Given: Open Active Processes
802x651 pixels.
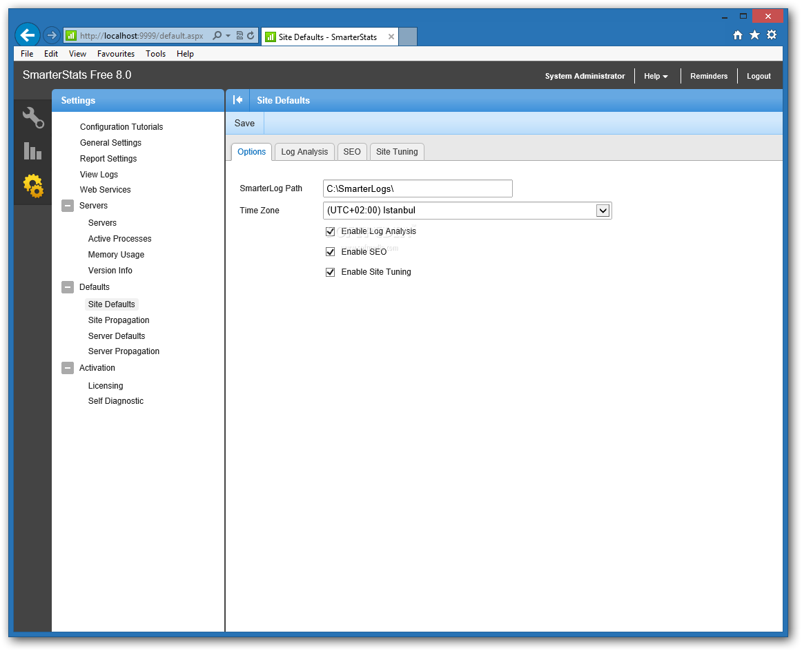Looking at the screenshot, I should pos(119,239).
